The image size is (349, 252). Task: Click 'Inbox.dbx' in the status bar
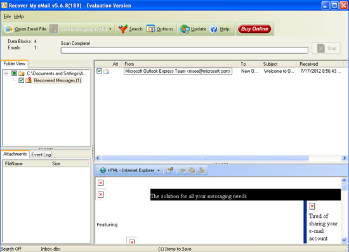point(51,249)
